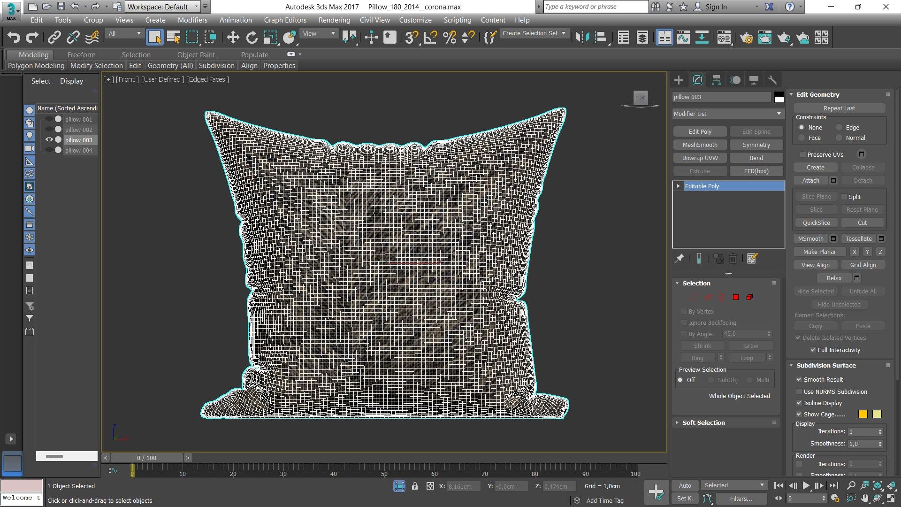Screen dimensions: 901x507
Task: Expand the Soft Selection rollout
Action: [x=703, y=422]
